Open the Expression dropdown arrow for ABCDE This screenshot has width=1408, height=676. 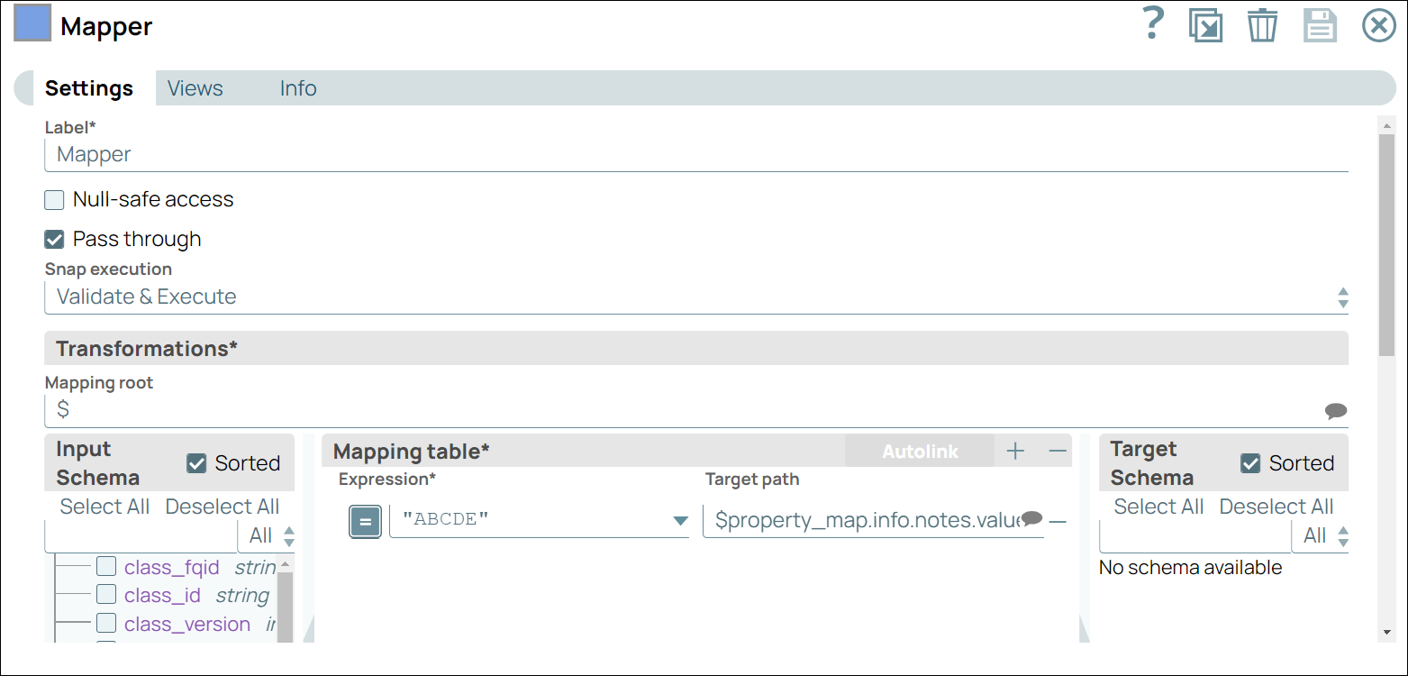(679, 519)
